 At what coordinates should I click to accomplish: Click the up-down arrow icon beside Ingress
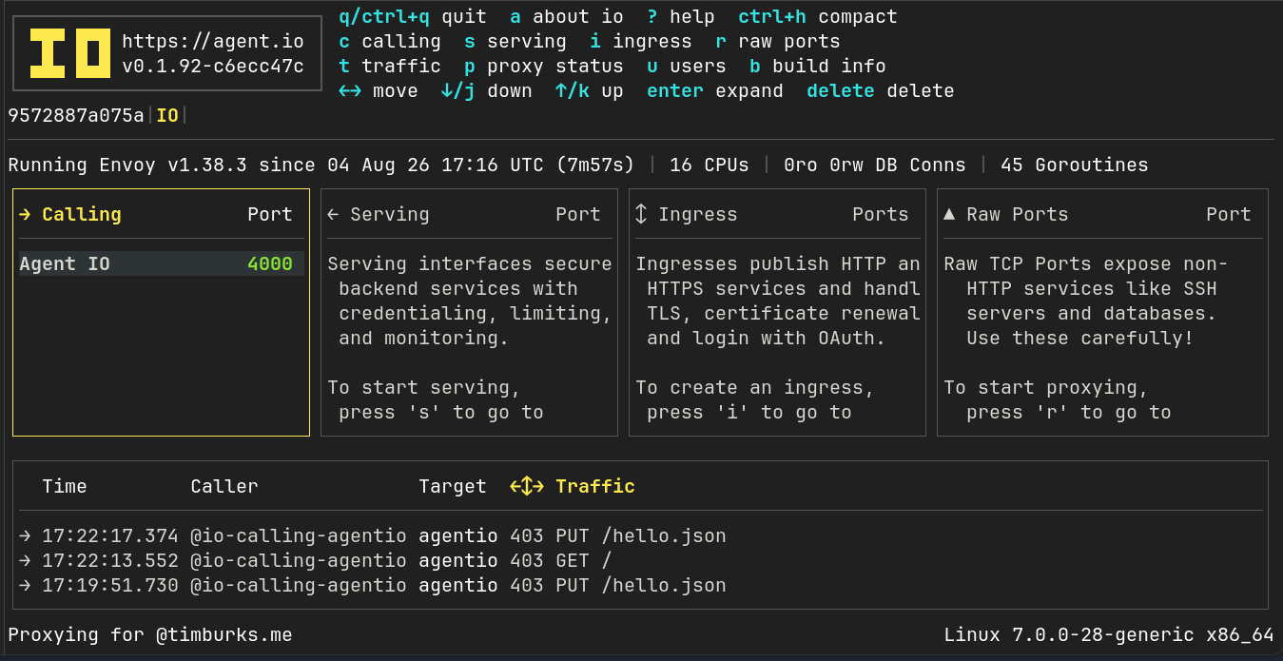click(x=641, y=215)
